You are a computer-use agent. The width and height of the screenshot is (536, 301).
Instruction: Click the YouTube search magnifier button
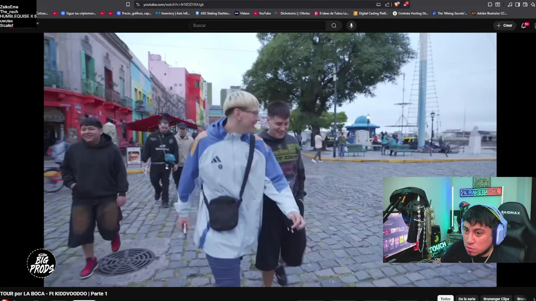tap(334, 26)
